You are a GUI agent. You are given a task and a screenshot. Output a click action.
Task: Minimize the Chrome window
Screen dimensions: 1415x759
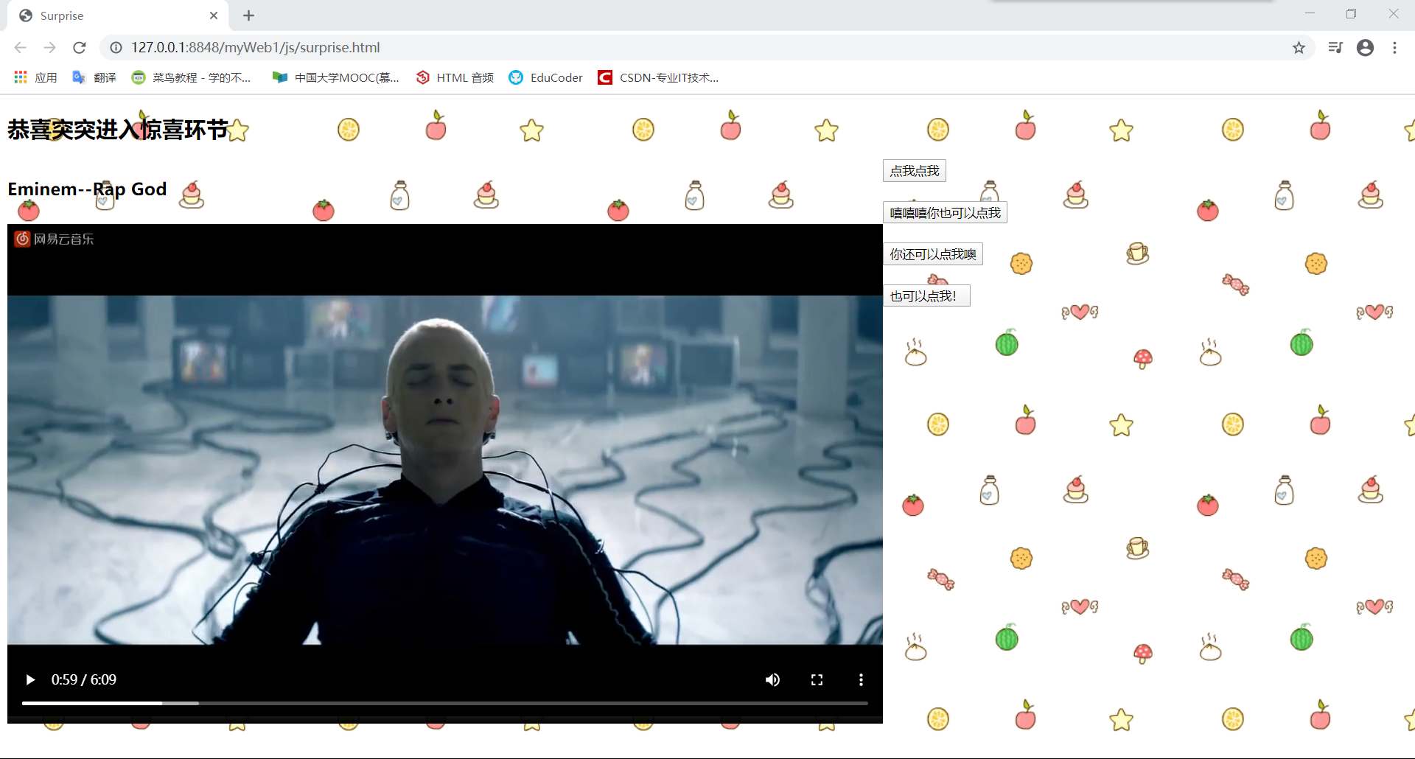click(1310, 13)
